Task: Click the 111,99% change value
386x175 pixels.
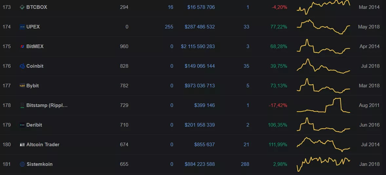Action: [x=278, y=145]
